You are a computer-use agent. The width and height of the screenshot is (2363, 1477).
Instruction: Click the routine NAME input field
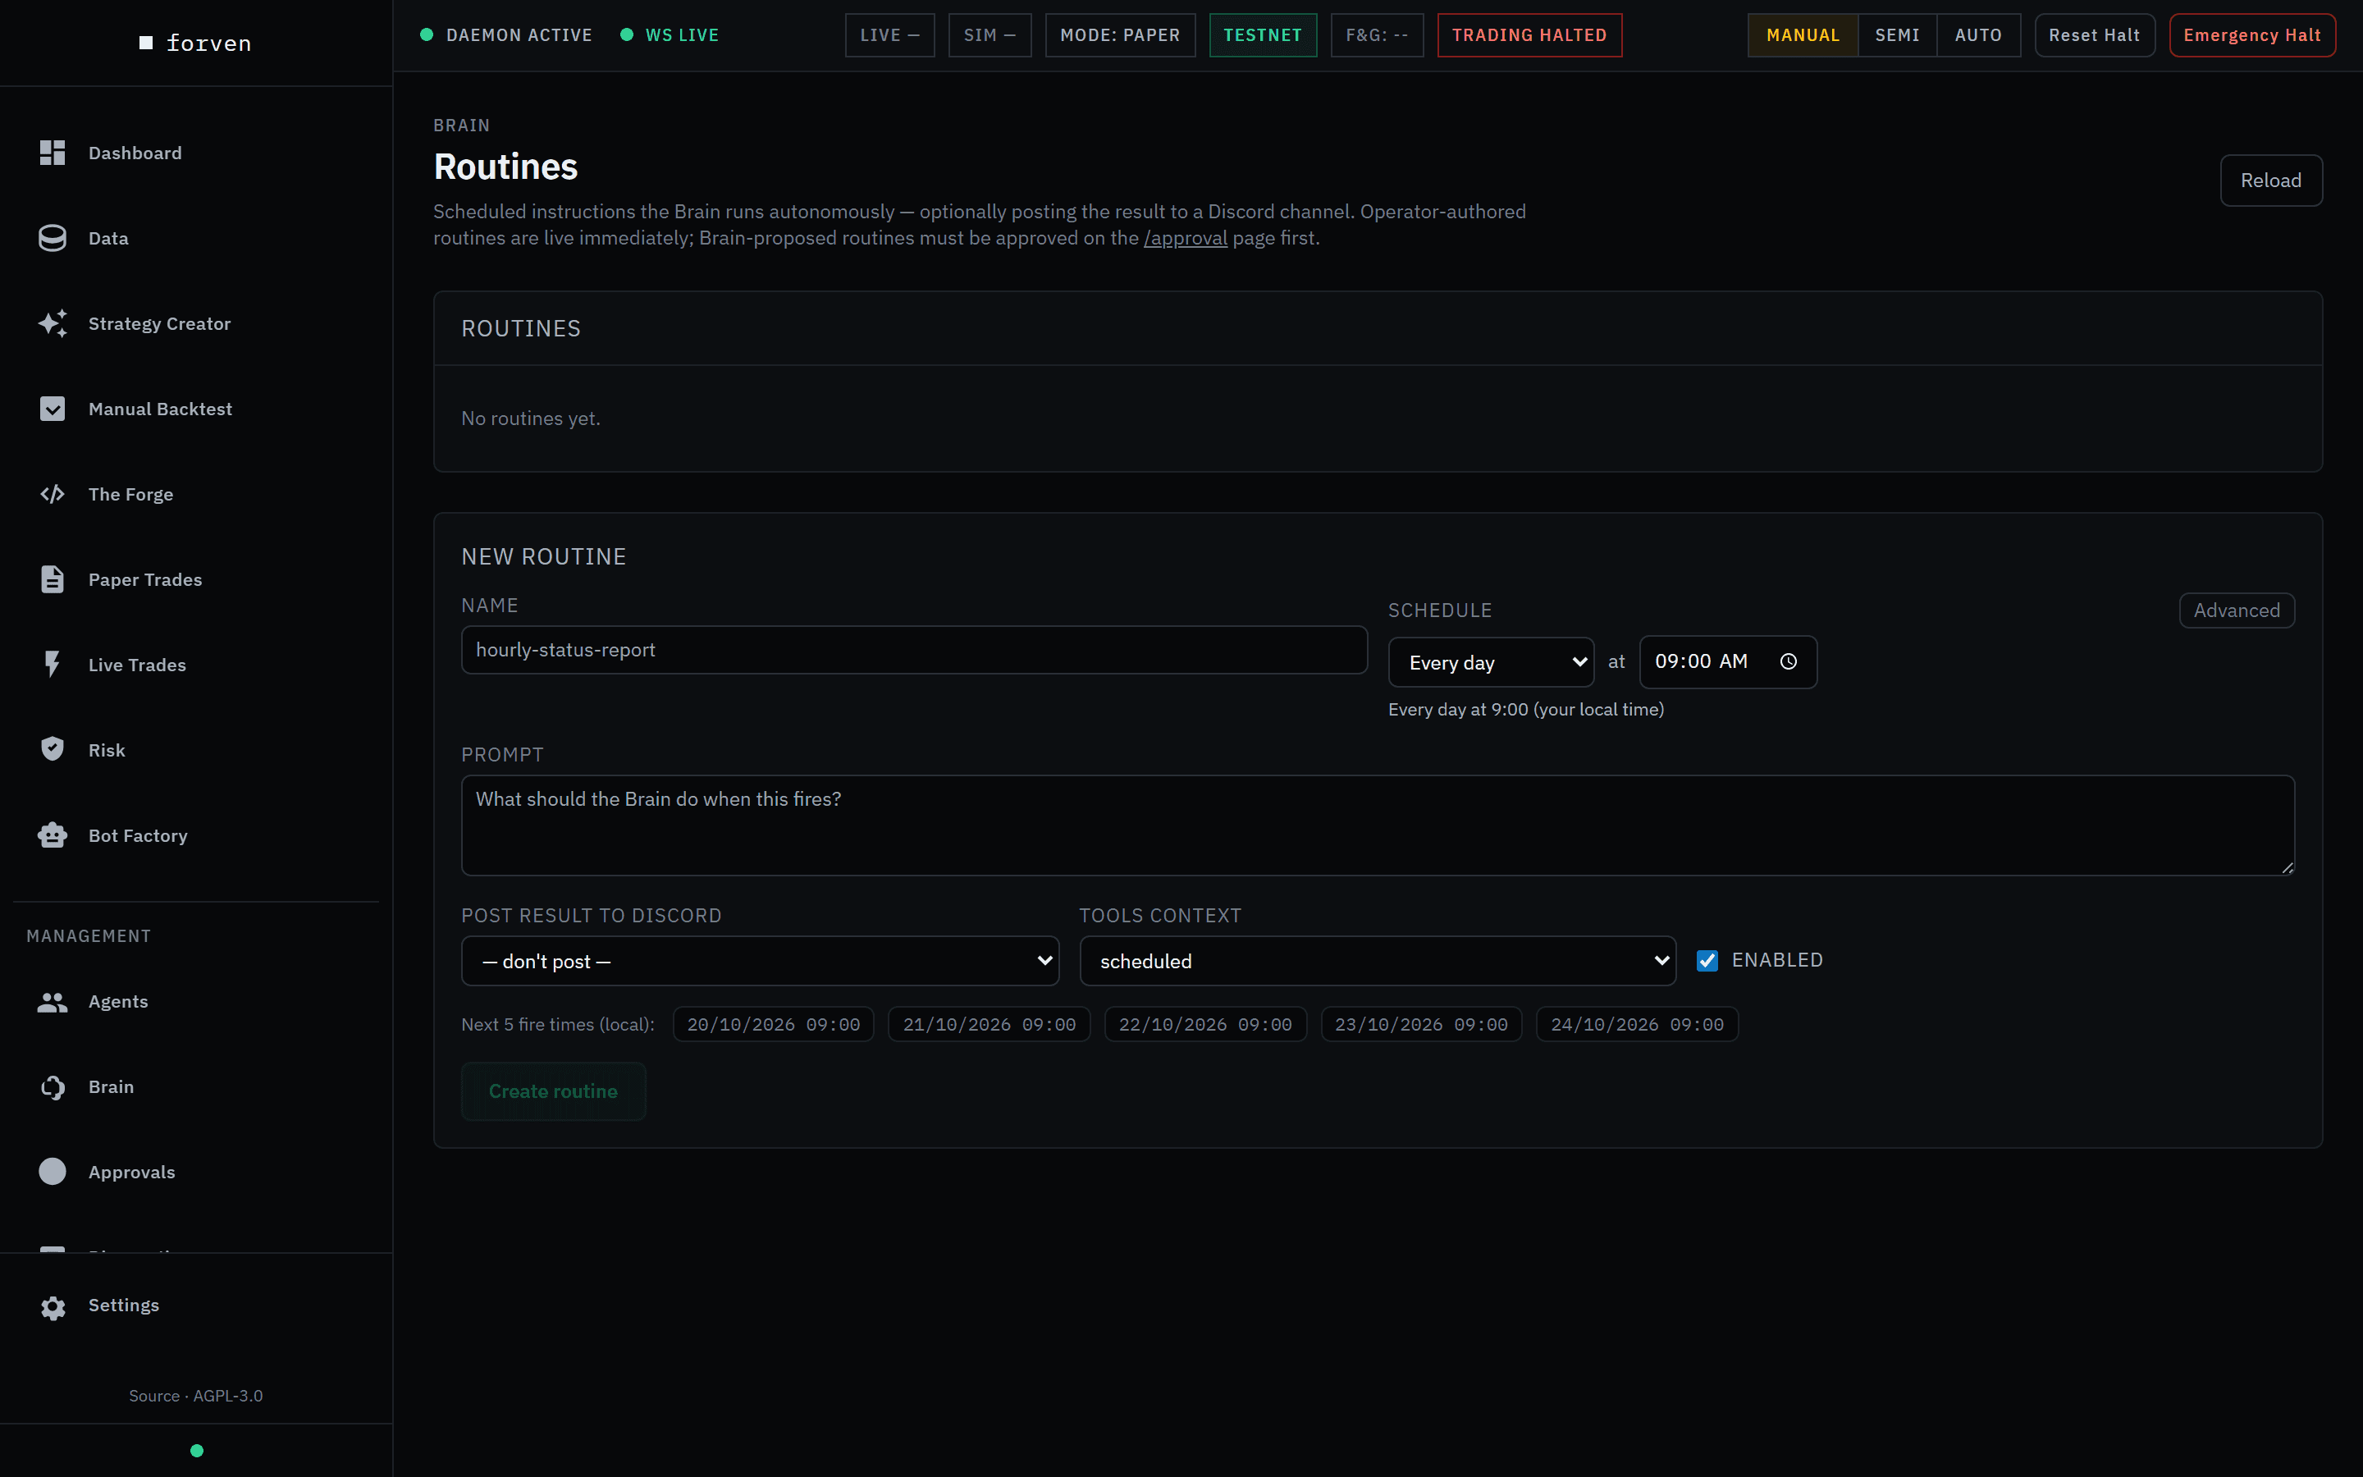(914, 650)
